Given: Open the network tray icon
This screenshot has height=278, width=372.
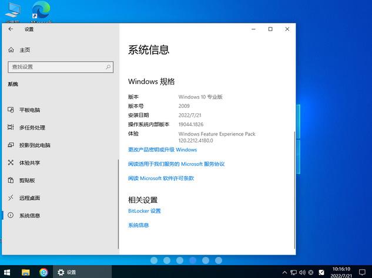Looking at the screenshot, I should point(294,272).
